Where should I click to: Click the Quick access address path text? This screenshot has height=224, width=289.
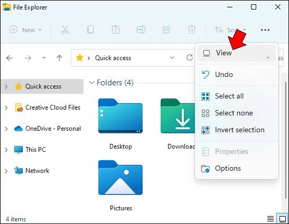[x=113, y=58]
